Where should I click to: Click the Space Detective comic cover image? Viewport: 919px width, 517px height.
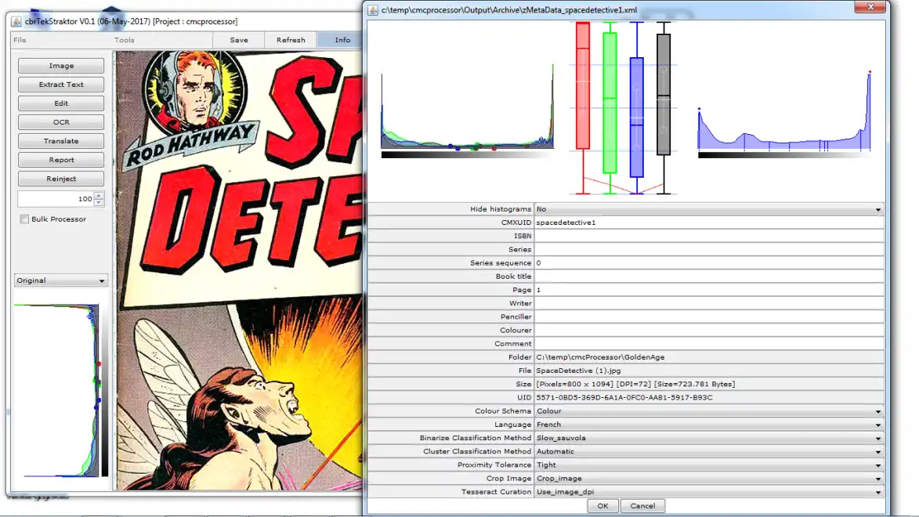[239, 269]
